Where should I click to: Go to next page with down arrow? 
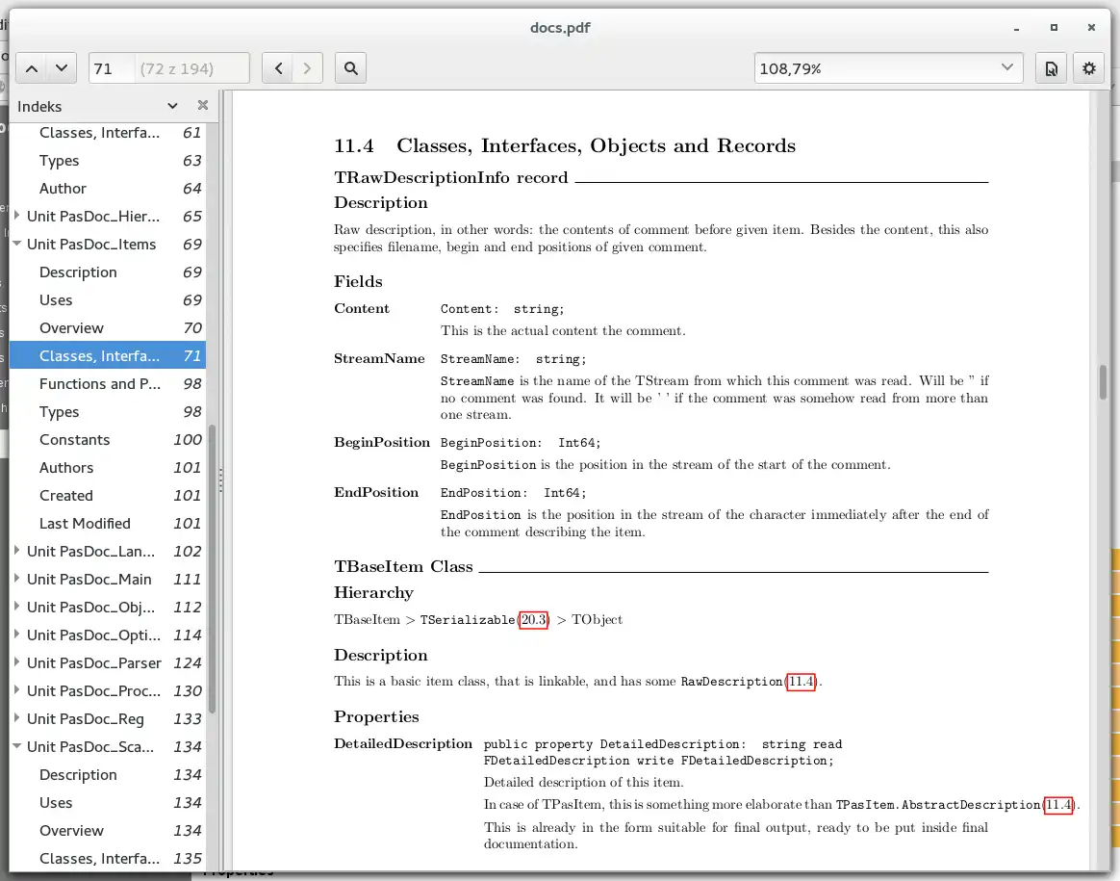coord(63,68)
